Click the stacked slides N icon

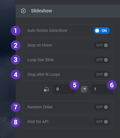click(x=84, y=89)
